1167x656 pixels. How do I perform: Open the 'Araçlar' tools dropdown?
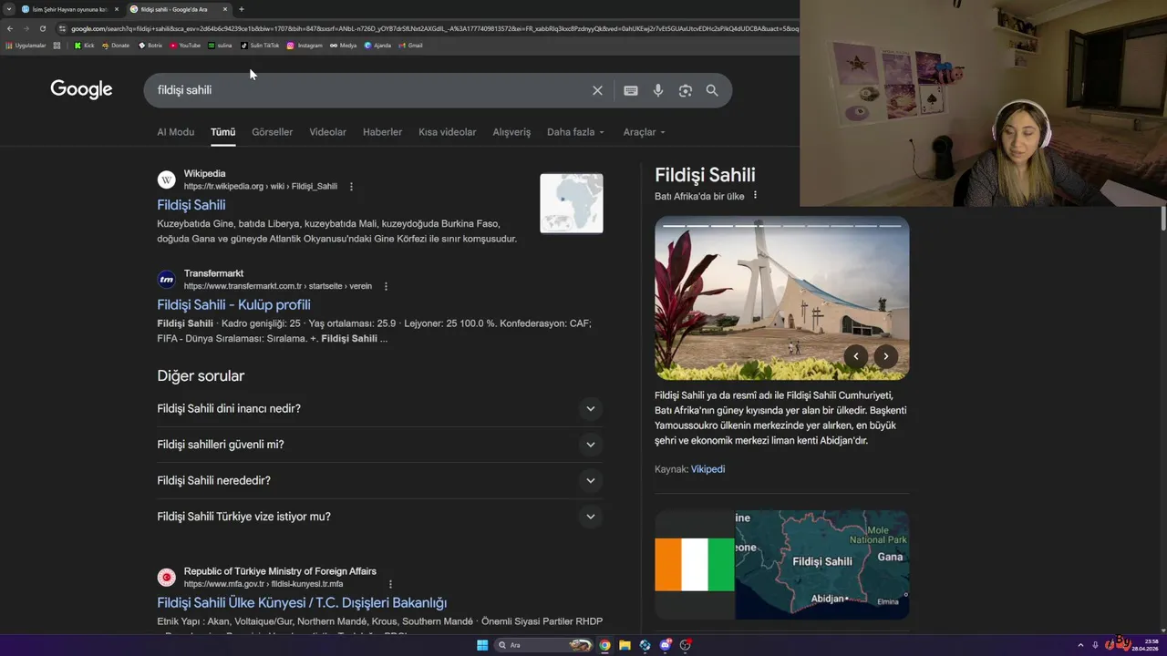(644, 132)
